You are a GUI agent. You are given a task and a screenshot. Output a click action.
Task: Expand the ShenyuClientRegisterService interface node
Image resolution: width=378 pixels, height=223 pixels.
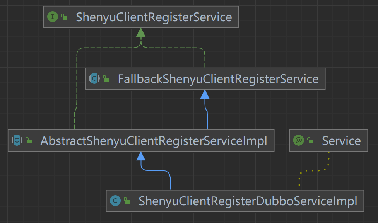click(x=141, y=17)
